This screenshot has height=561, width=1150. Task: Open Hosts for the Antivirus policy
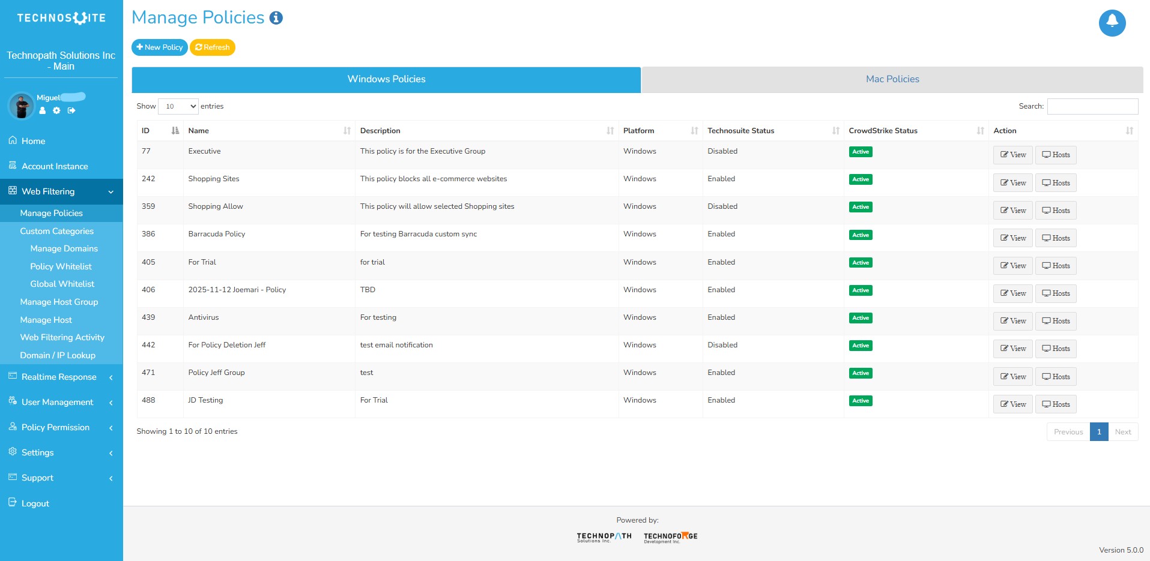click(1056, 321)
